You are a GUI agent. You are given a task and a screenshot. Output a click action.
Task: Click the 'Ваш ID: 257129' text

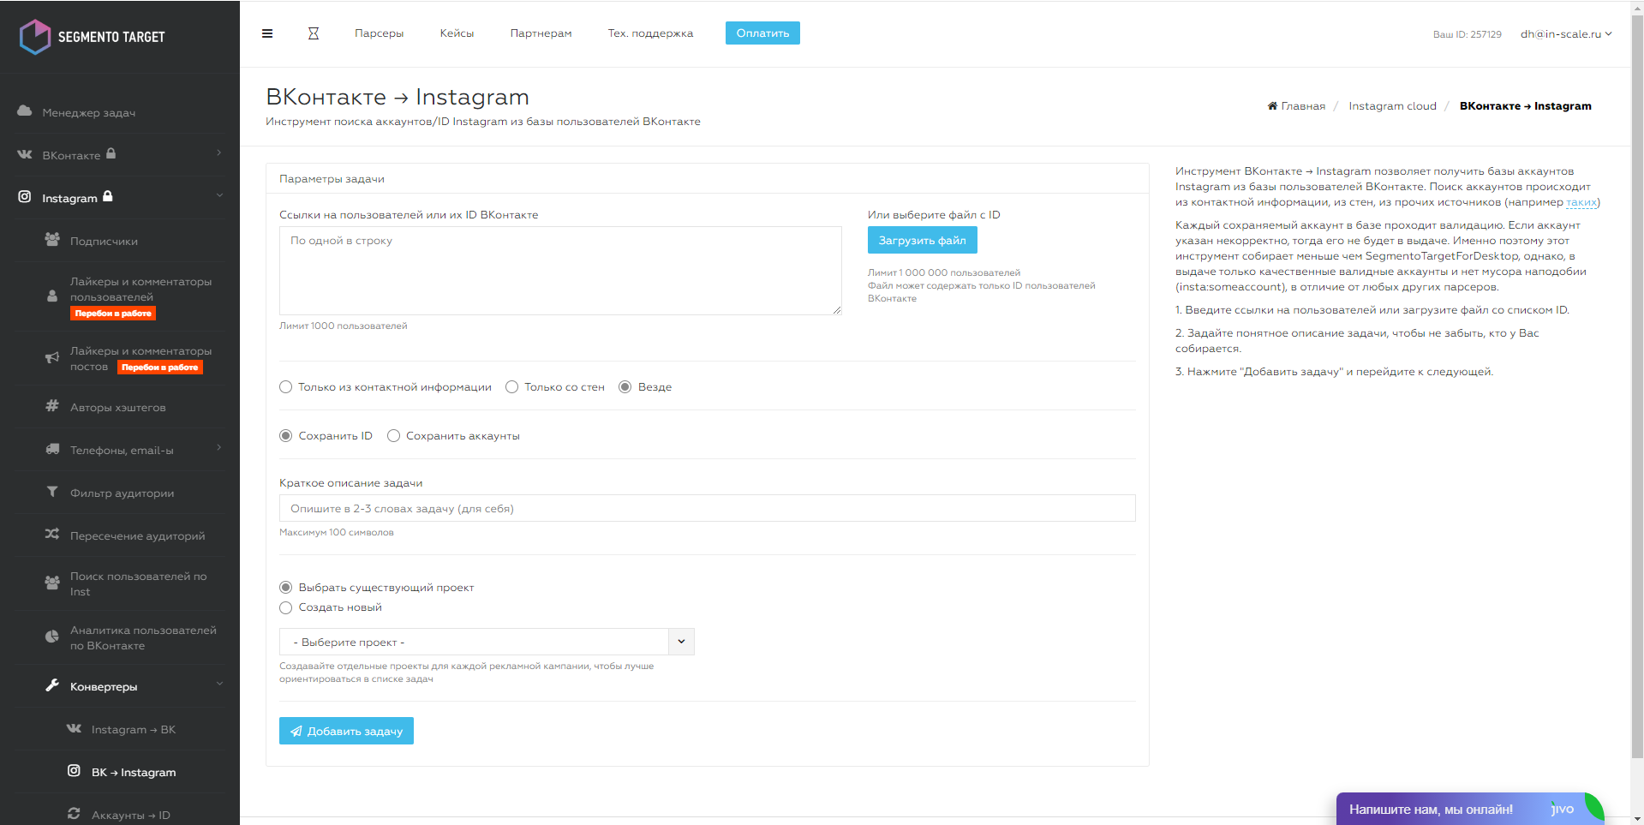tap(1467, 34)
